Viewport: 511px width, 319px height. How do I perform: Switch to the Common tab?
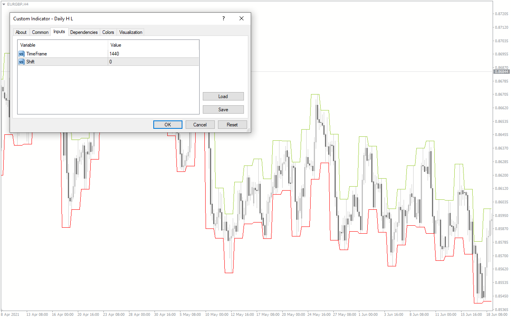[40, 32]
